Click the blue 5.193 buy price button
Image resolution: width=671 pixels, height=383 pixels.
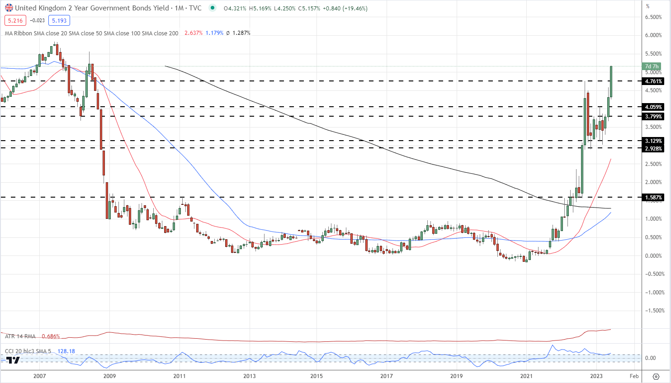coord(59,20)
